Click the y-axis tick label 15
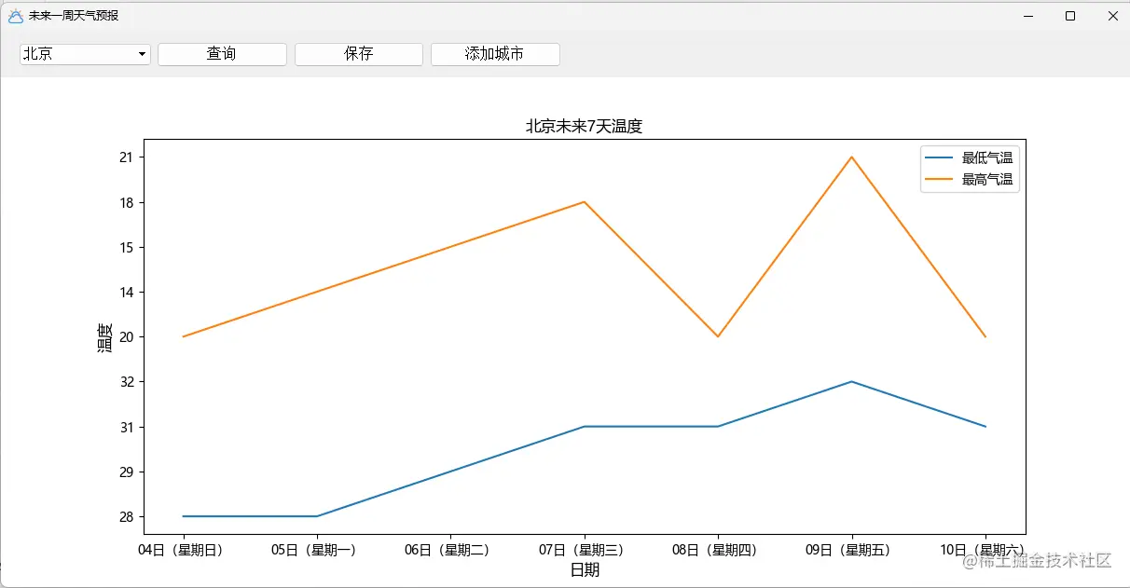The height and width of the screenshot is (588, 1130). (127, 247)
